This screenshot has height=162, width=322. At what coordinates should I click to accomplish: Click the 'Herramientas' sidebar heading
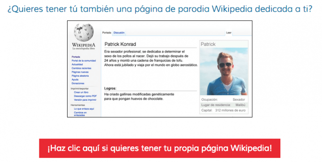pos(78,105)
